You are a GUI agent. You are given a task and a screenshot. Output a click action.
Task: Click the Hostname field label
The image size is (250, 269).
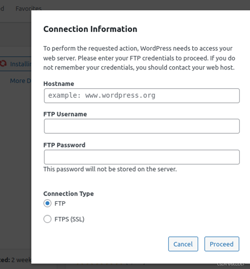click(x=59, y=84)
